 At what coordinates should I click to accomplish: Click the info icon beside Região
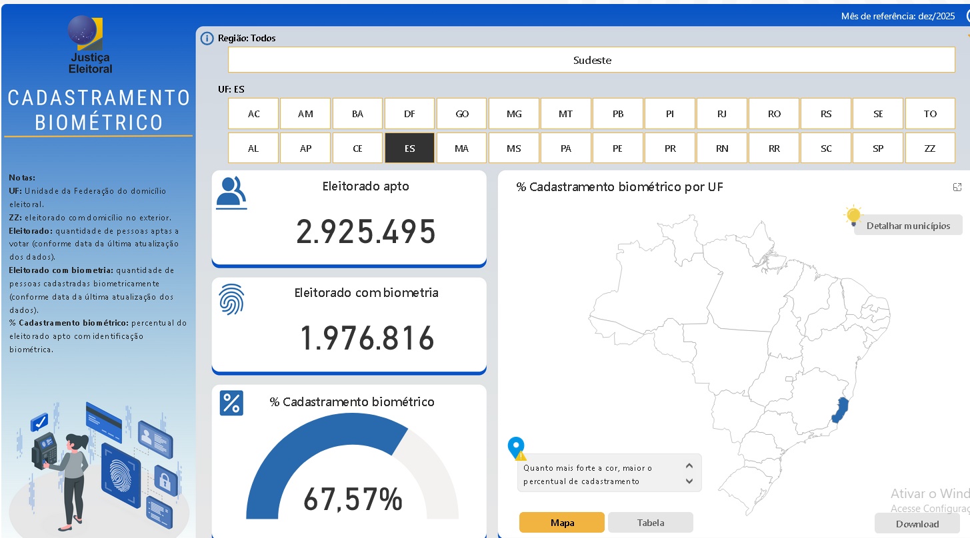point(207,39)
